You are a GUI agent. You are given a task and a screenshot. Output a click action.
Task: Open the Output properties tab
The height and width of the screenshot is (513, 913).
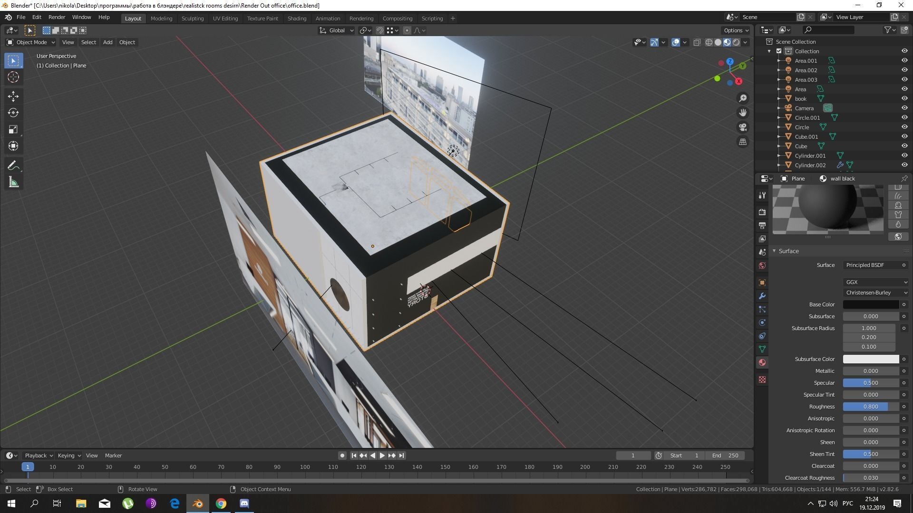click(x=762, y=225)
